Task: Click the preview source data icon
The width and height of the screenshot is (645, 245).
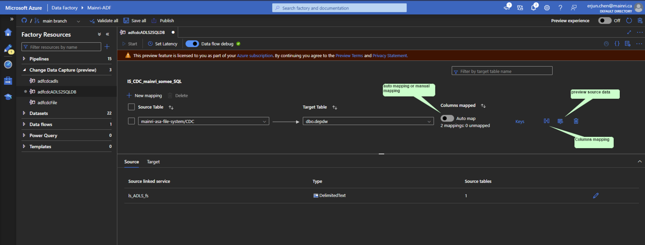Action: [x=560, y=121]
